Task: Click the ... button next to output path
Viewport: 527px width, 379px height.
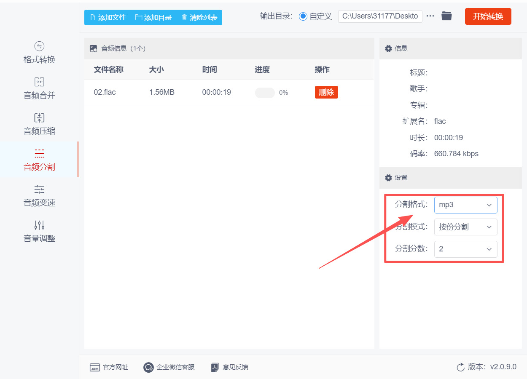Action: [x=430, y=16]
